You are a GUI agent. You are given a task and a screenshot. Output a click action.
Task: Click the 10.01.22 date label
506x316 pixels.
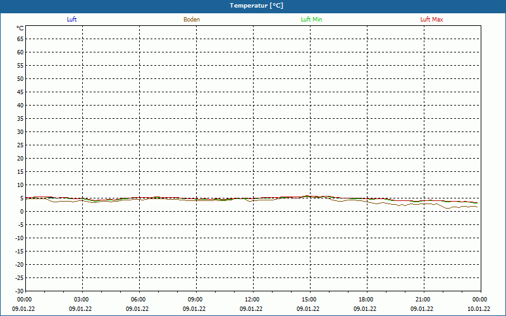pos(479,309)
